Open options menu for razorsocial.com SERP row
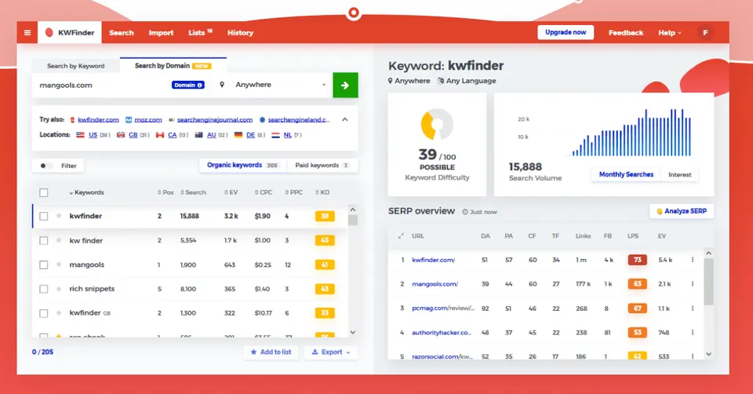Image resolution: width=753 pixels, height=394 pixels. (693, 356)
